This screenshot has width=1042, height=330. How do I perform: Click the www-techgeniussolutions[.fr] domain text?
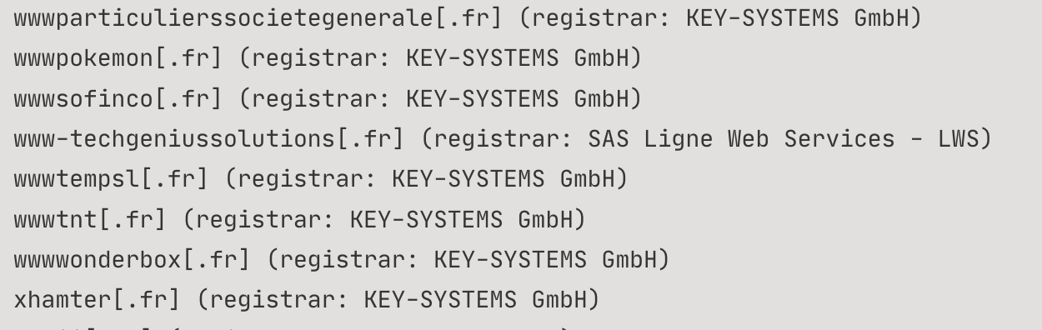coord(209,138)
